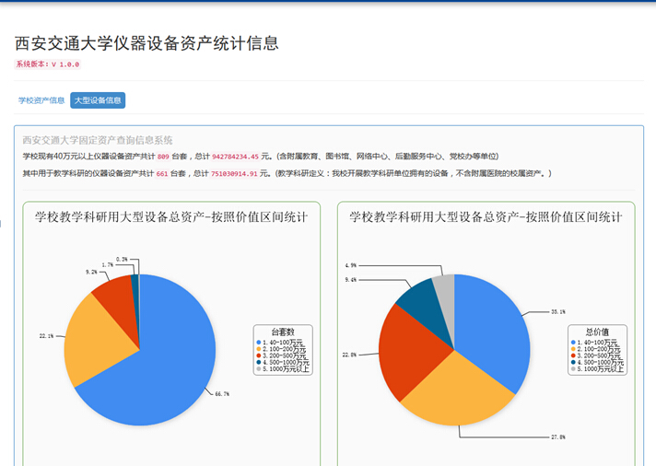Click the yellow 27.8% slice in the 总价值 pie
The width and height of the screenshot is (656, 466).
(458, 393)
